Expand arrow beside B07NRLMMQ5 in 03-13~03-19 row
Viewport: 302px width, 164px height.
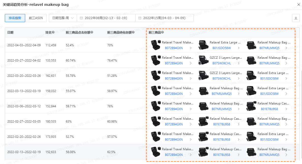point(238,94)
